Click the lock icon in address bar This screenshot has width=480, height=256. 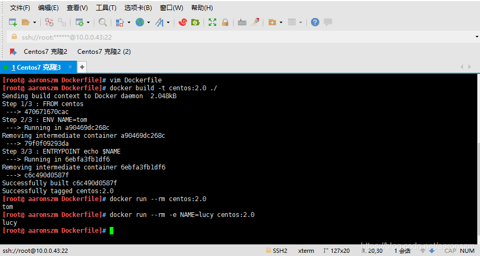(14, 36)
